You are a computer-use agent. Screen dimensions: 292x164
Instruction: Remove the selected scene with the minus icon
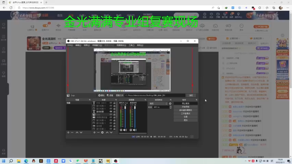[72, 132]
